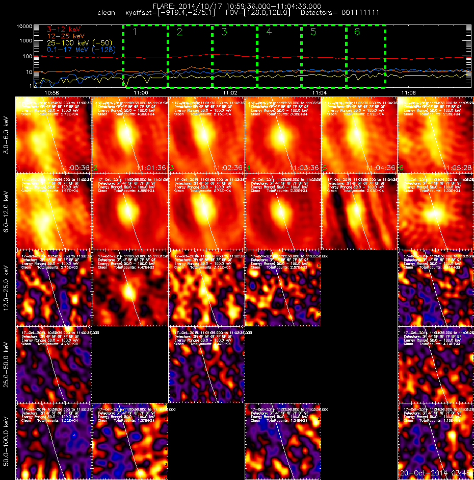The width and height of the screenshot is (474, 480).
Task: Click the 10:58 time axis label
Action: tap(51, 92)
